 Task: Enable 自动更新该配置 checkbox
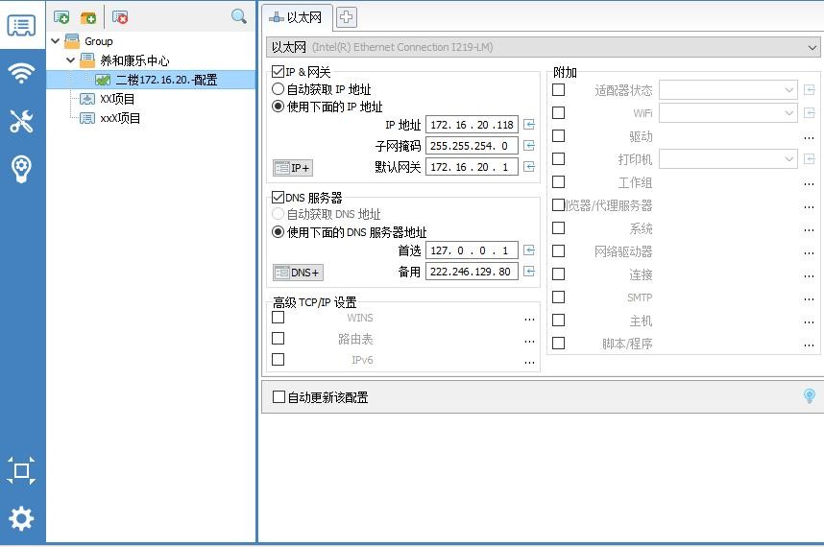click(x=279, y=397)
